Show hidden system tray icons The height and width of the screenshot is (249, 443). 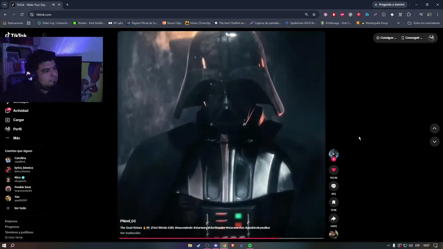click(x=388, y=246)
